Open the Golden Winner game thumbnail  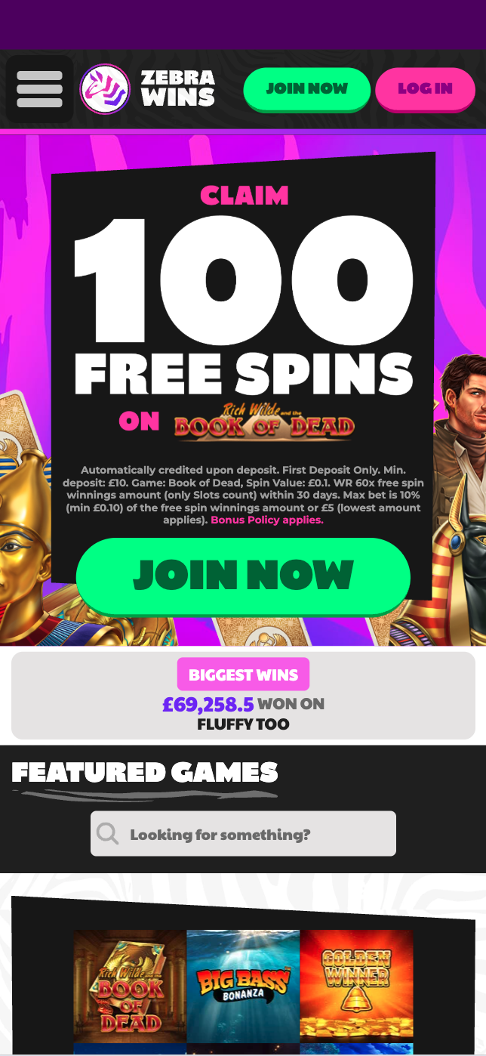pos(356,986)
